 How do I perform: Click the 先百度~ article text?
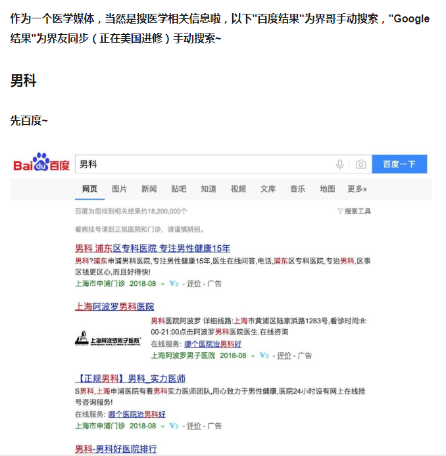point(29,120)
